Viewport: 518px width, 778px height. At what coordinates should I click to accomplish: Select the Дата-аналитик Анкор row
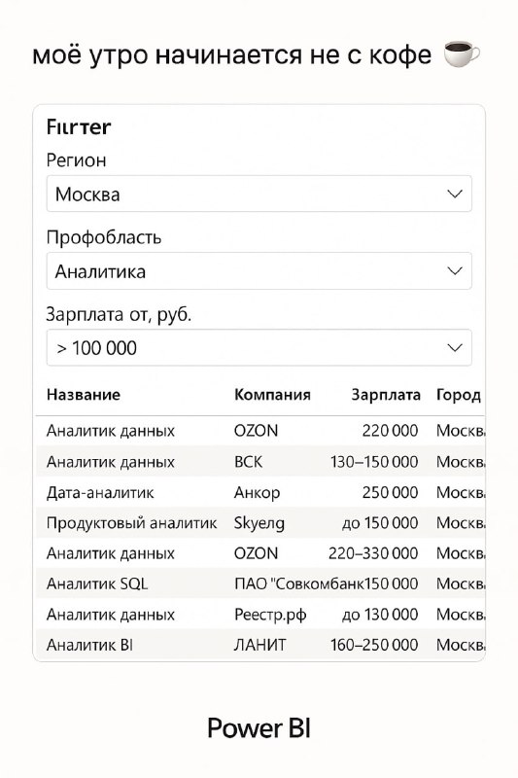pyautogui.click(x=260, y=492)
